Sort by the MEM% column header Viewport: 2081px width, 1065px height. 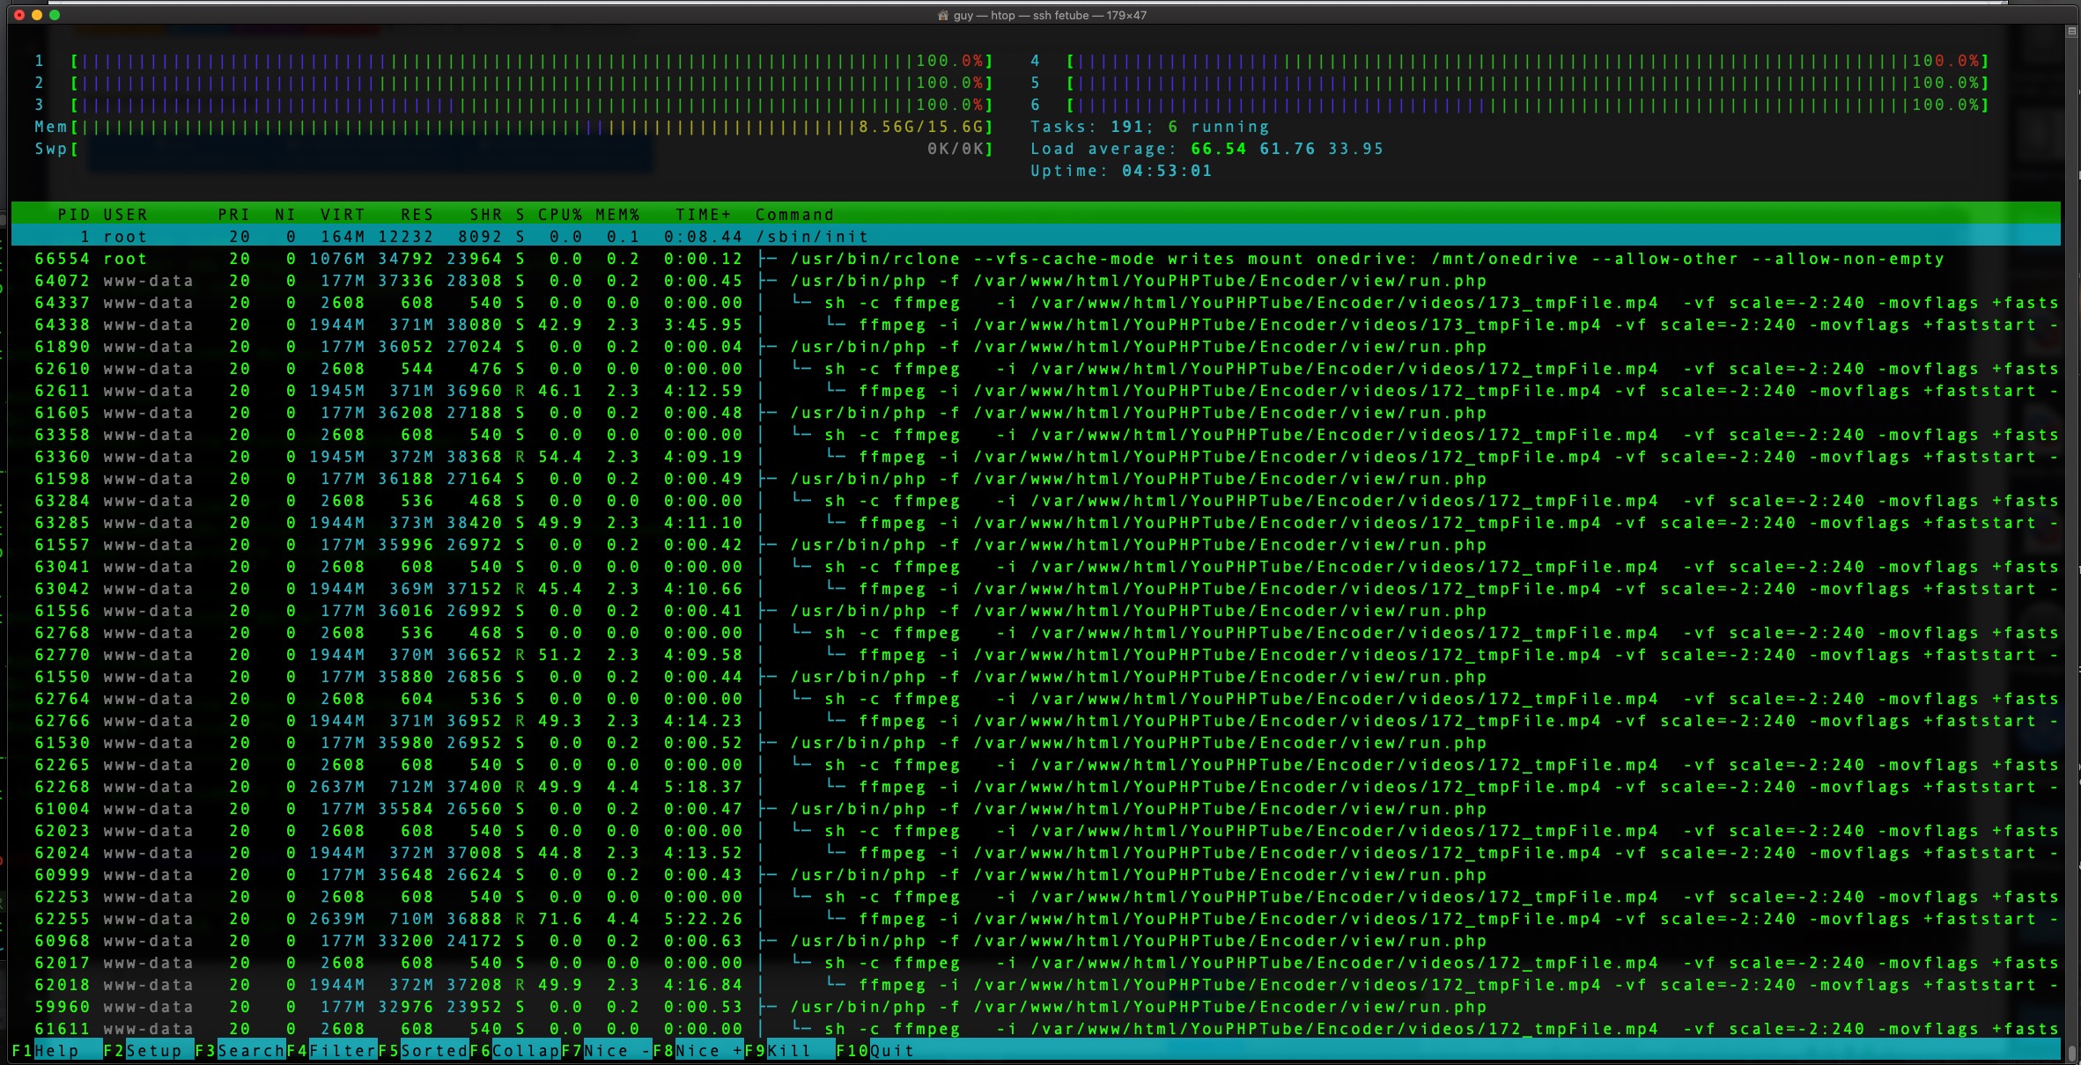pos(617,215)
